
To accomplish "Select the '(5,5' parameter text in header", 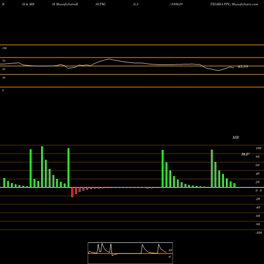I will pyautogui.click(x=136, y=4).
